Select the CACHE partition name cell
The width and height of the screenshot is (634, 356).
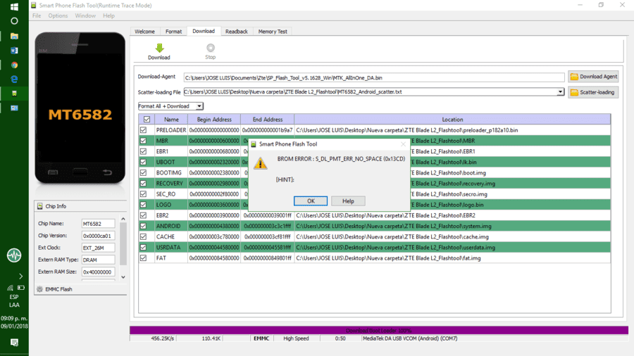[x=171, y=237]
